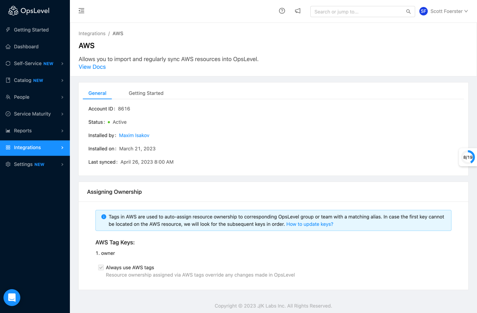
Task: Click the Getting Started lightning icon
Action: pos(8,30)
